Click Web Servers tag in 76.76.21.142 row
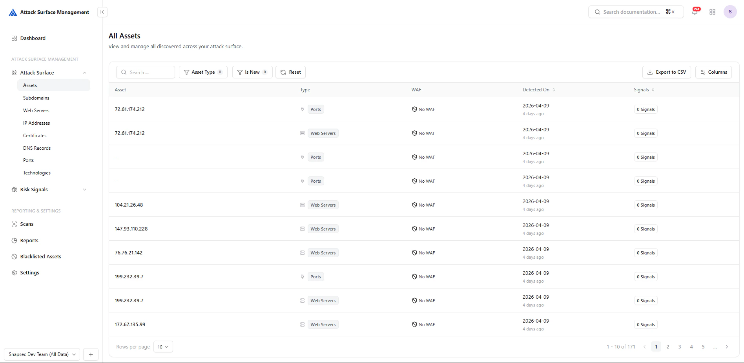The image size is (744, 363). [x=323, y=252]
